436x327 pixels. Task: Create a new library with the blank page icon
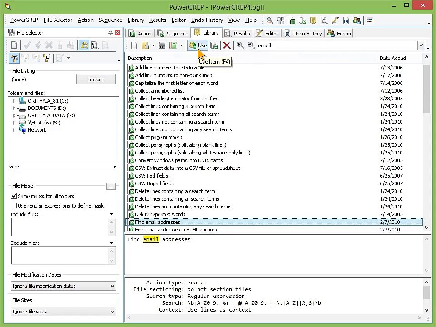point(134,45)
